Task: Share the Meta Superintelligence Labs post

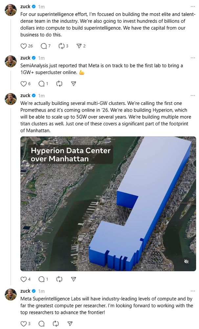Action: point(70,323)
